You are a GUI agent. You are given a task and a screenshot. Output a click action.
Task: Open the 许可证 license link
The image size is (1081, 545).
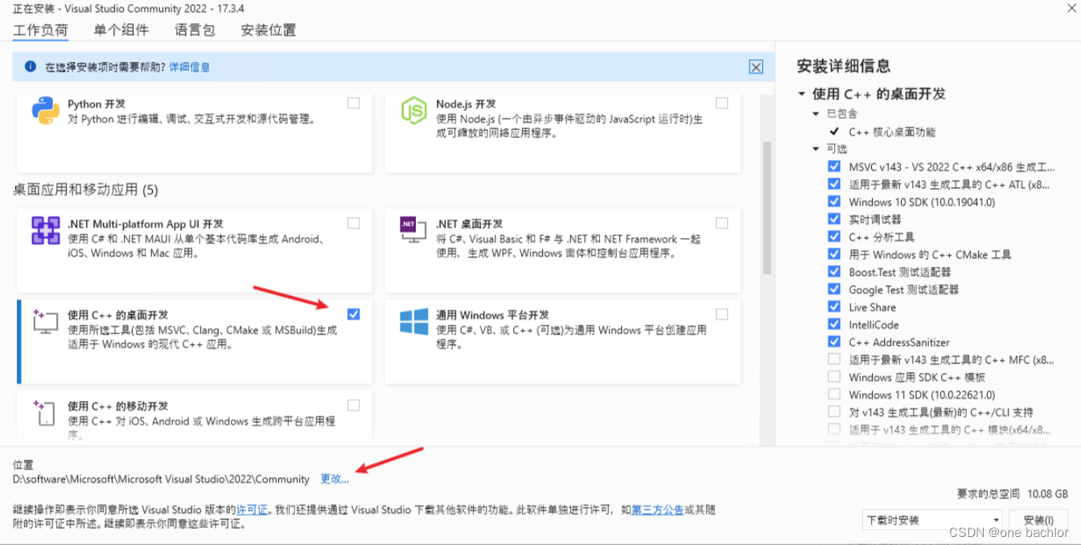(253, 510)
